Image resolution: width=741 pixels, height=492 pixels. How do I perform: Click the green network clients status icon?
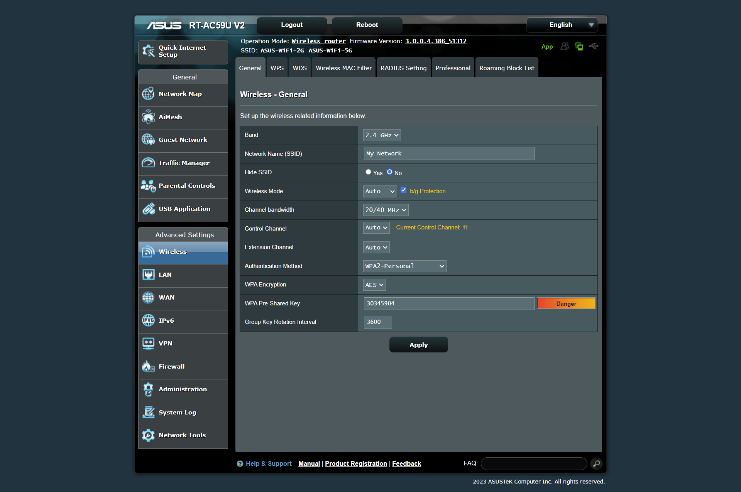(579, 46)
